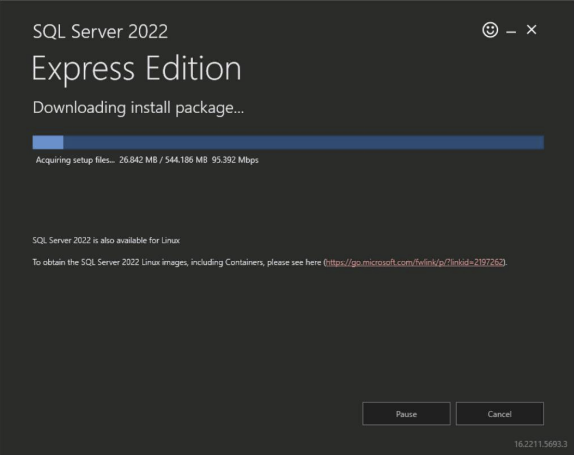
Task: Close the SQL Server installer window
Action: tap(531, 30)
